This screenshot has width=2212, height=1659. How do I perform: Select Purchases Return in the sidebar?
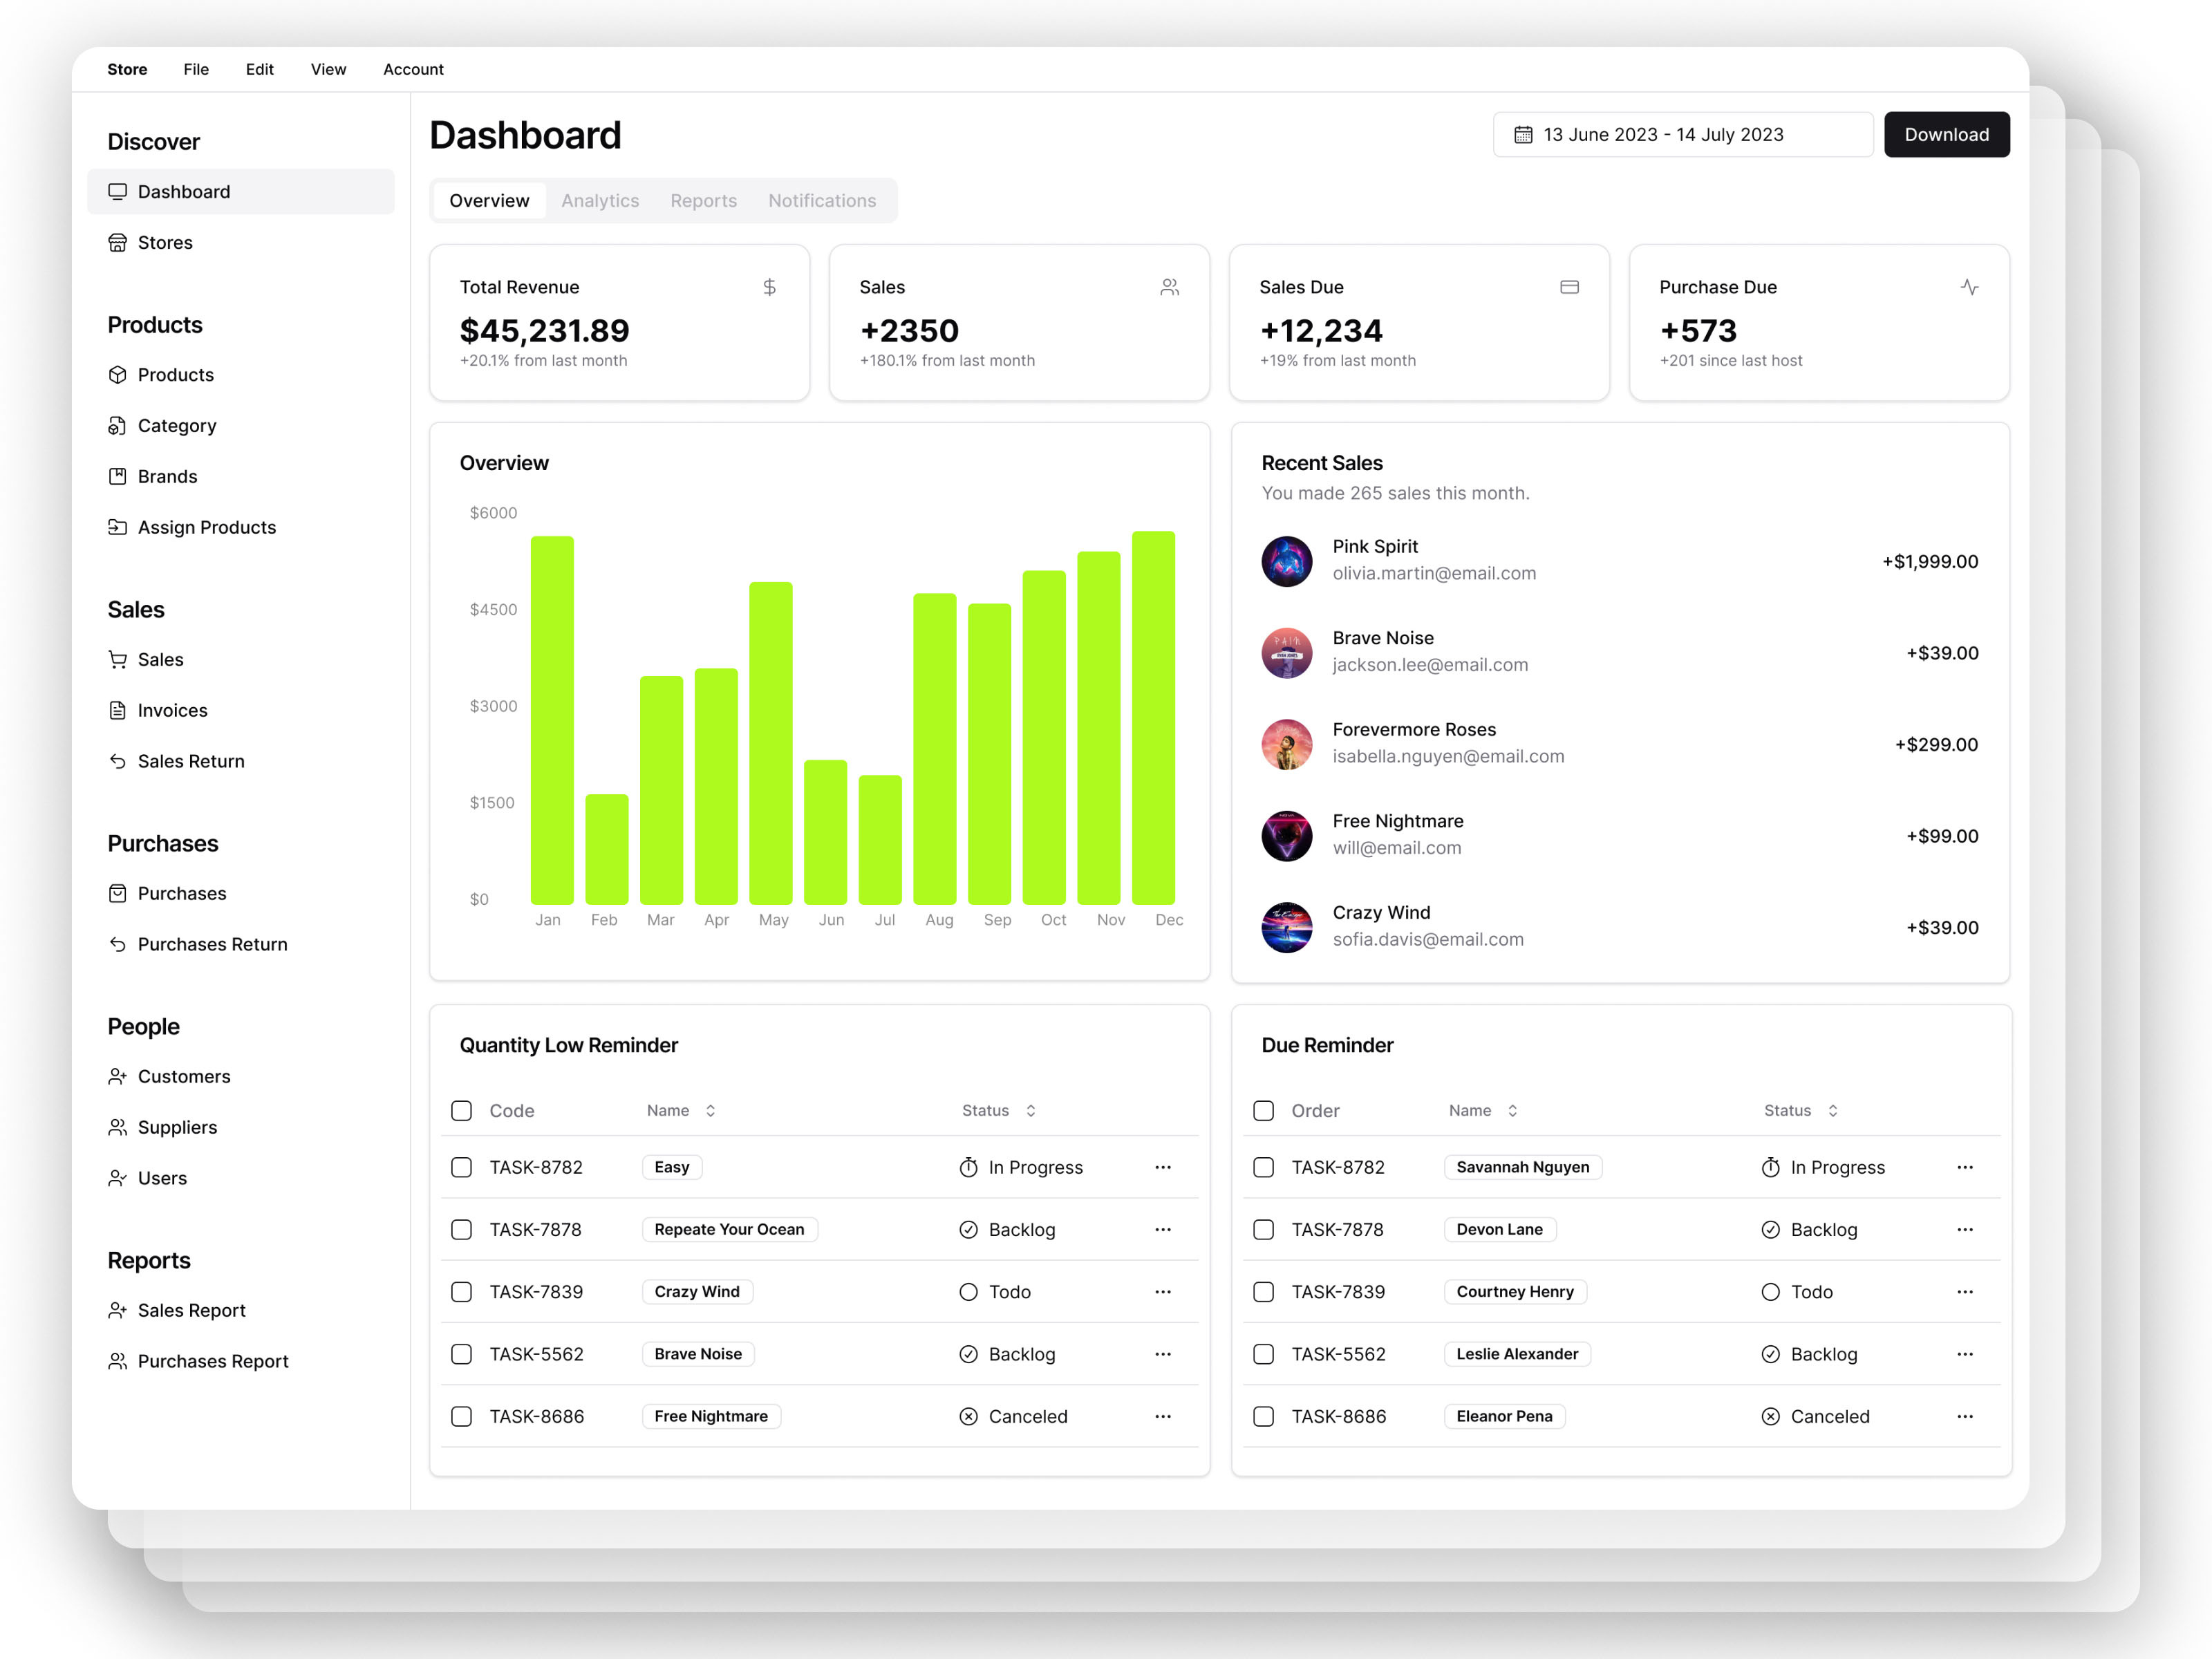click(212, 944)
